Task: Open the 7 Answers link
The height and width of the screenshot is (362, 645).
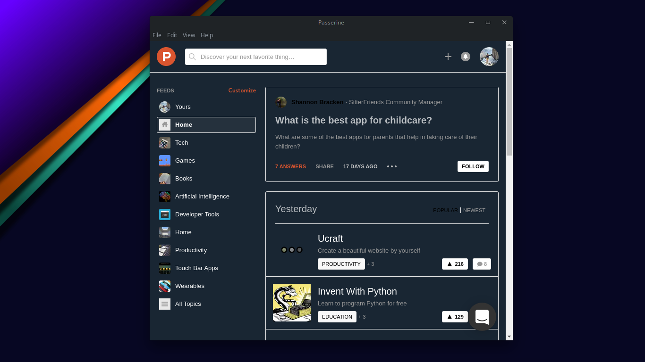Action: (x=290, y=166)
